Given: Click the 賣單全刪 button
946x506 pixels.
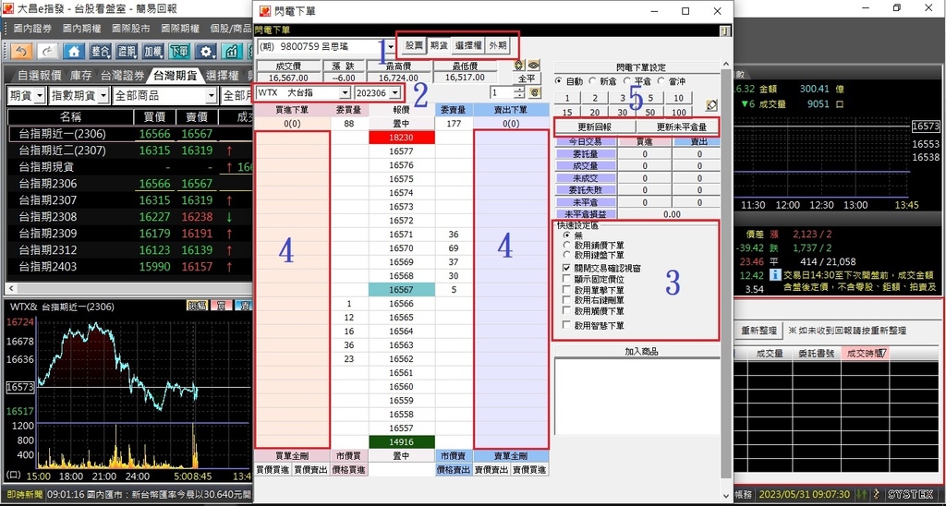Looking at the screenshot, I should (511, 456).
